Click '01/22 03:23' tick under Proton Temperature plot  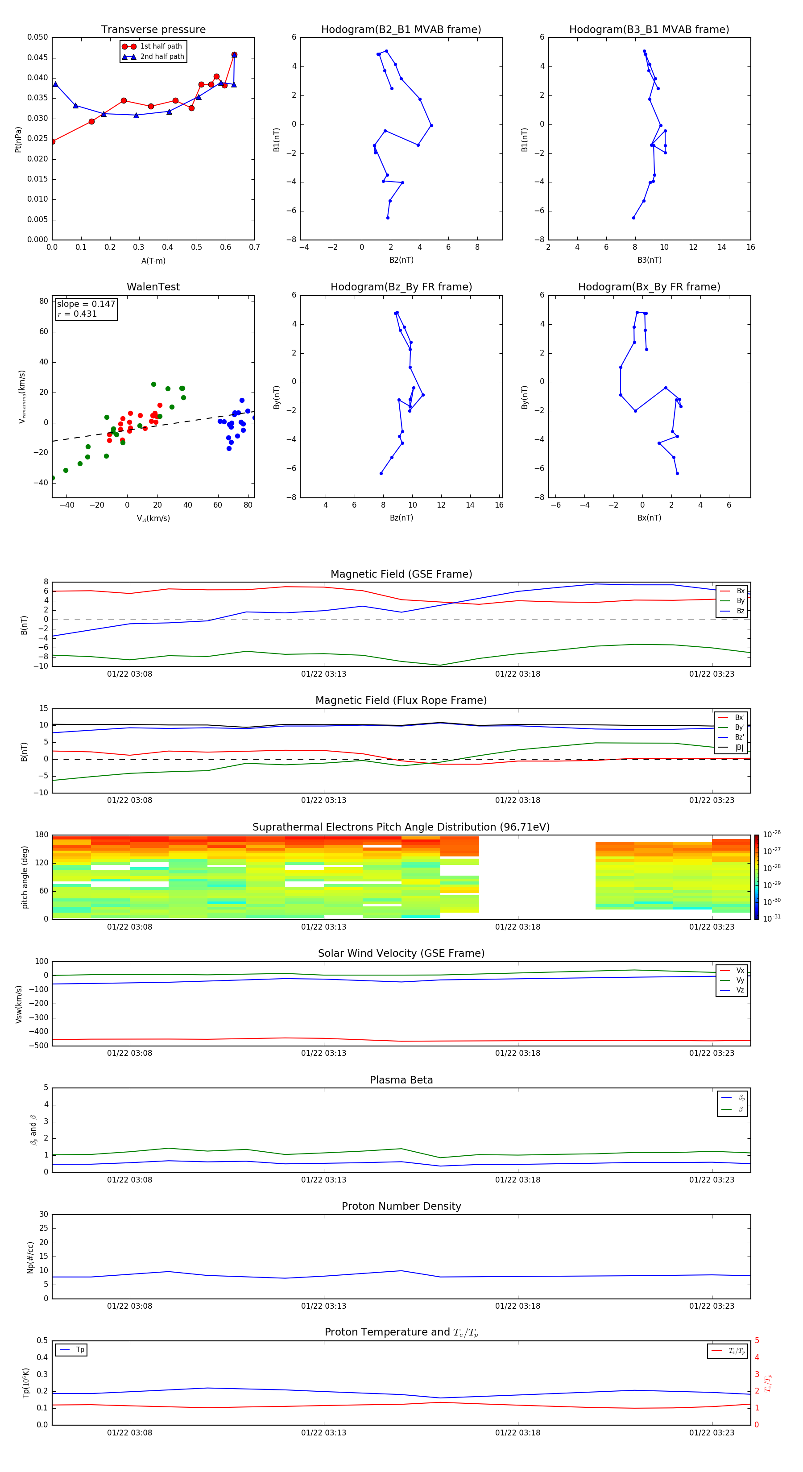[712, 1433]
